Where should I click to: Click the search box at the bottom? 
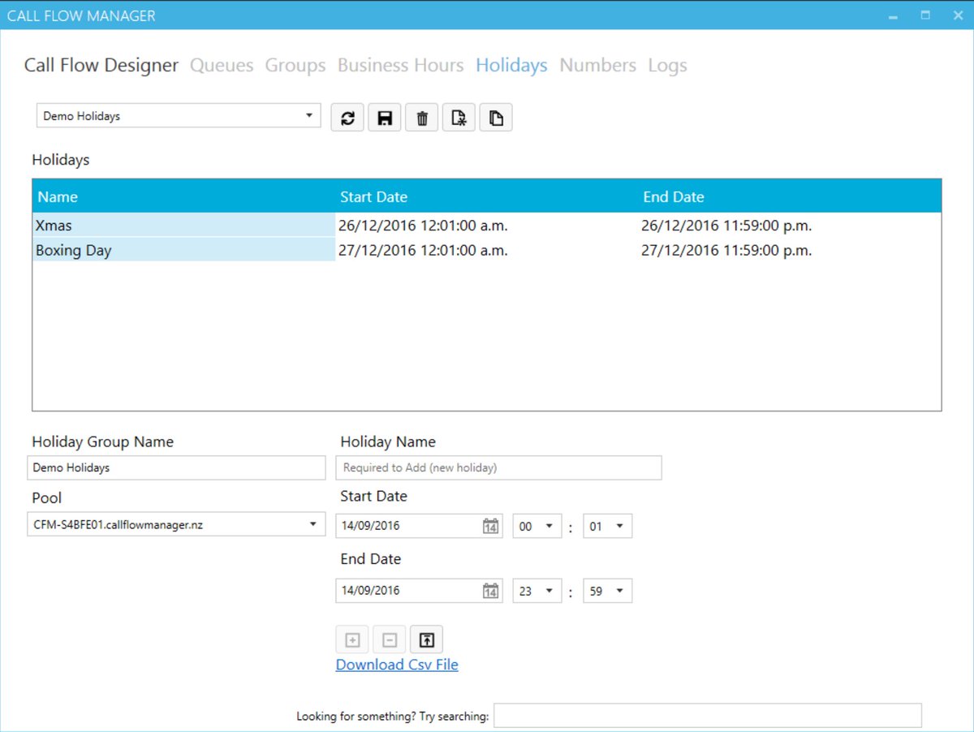point(708,716)
